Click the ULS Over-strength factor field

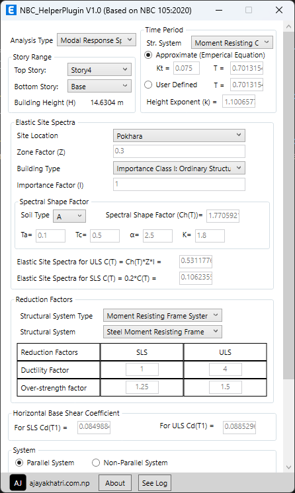[226, 387]
